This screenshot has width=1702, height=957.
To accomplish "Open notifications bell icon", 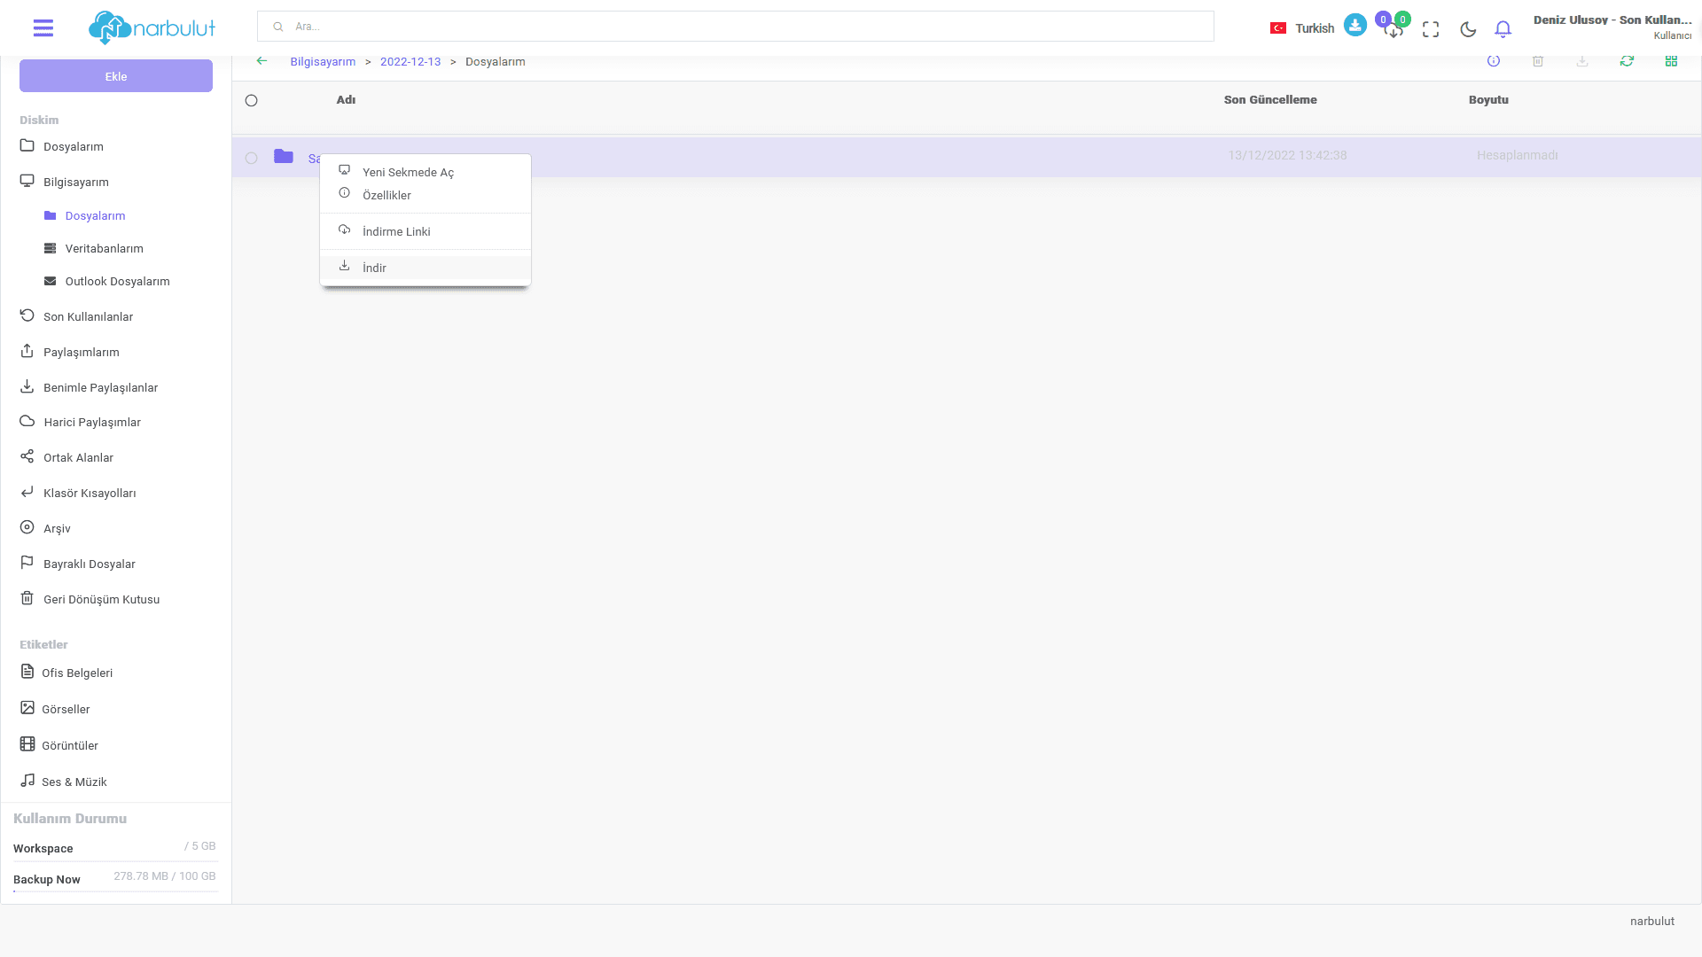I will pos(1503,29).
